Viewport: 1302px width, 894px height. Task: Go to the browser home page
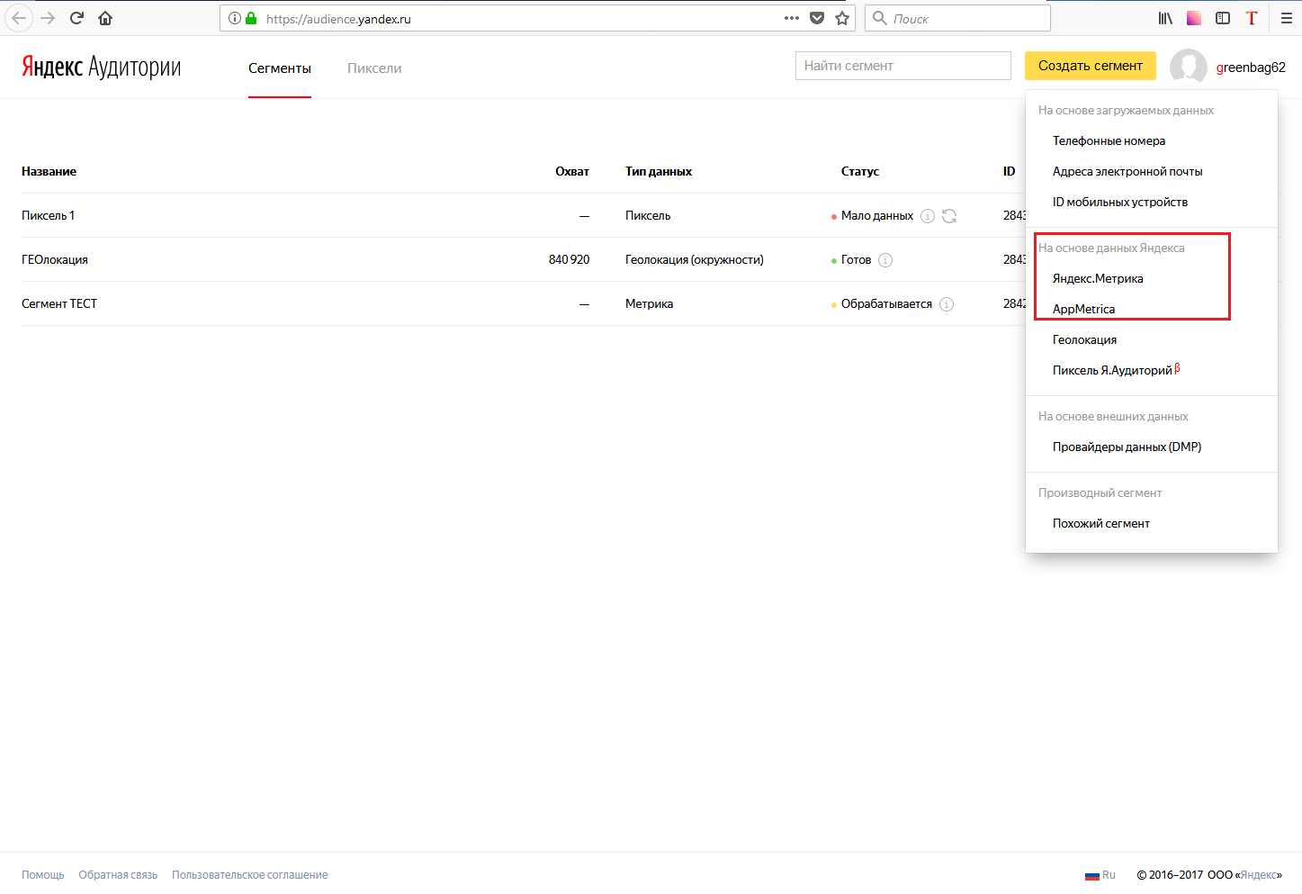coord(105,18)
